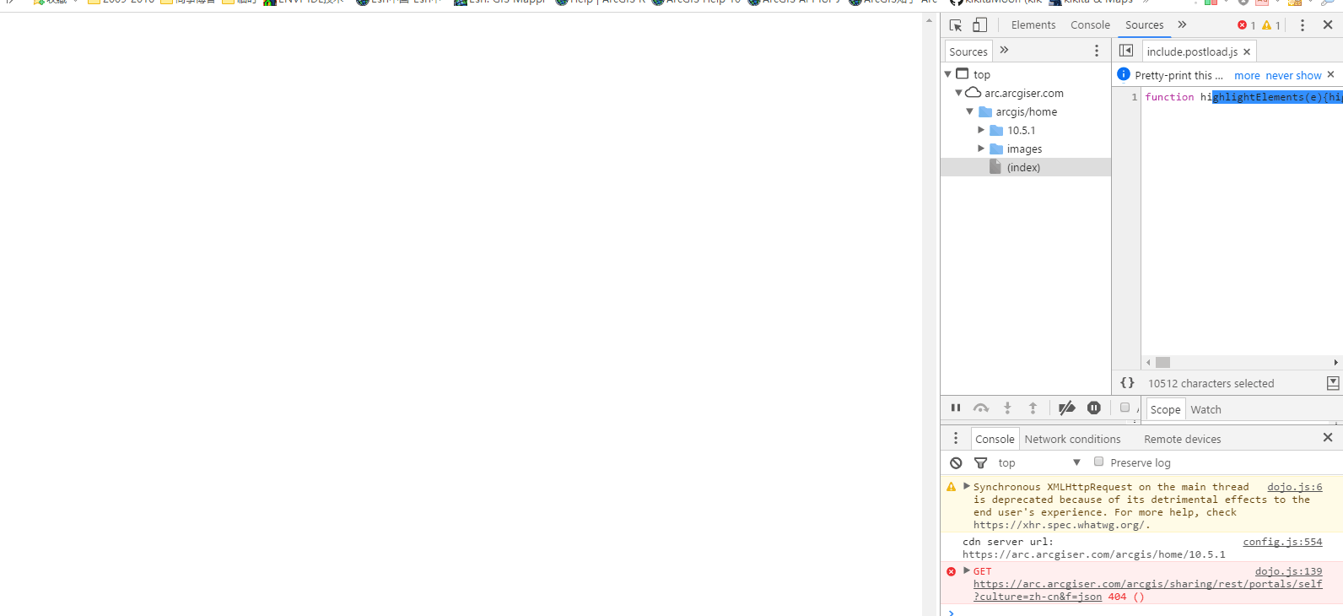
Task: Select the Sources navigator sub-tab
Action: click(x=968, y=51)
